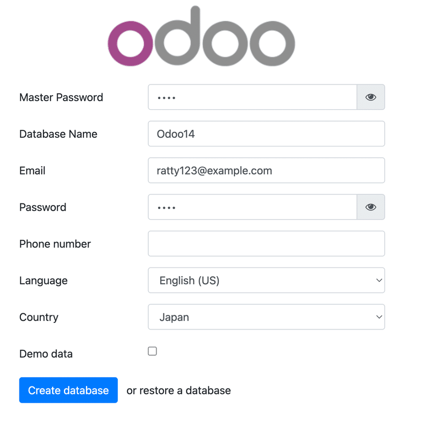Viewport: 430px width, 422px height.
Task: Show the Master Password with eye icon
Action: (371, 97)
